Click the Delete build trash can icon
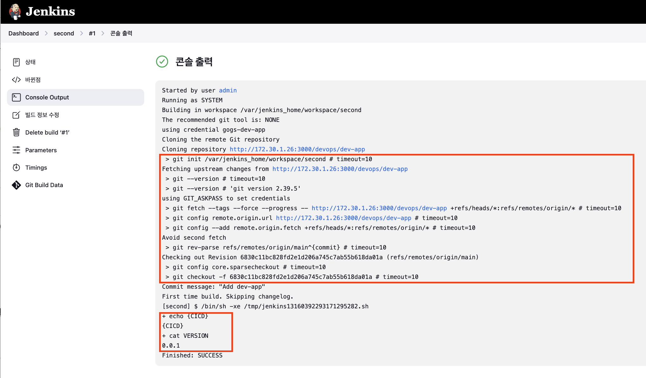646x378 pixels. (x=16, y=132)
